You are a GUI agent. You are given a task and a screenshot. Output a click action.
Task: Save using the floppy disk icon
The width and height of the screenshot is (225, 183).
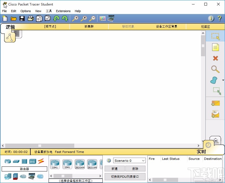coord(22,19)
